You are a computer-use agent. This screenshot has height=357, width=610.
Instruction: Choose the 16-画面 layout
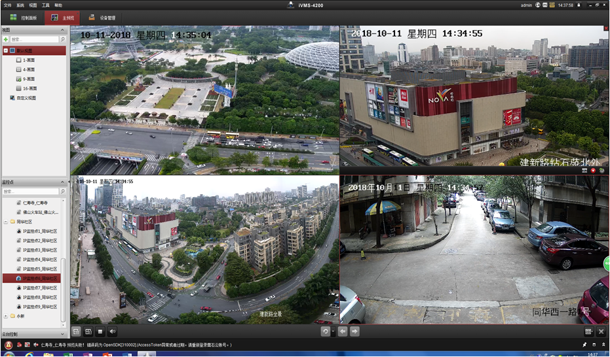(26, 88)
